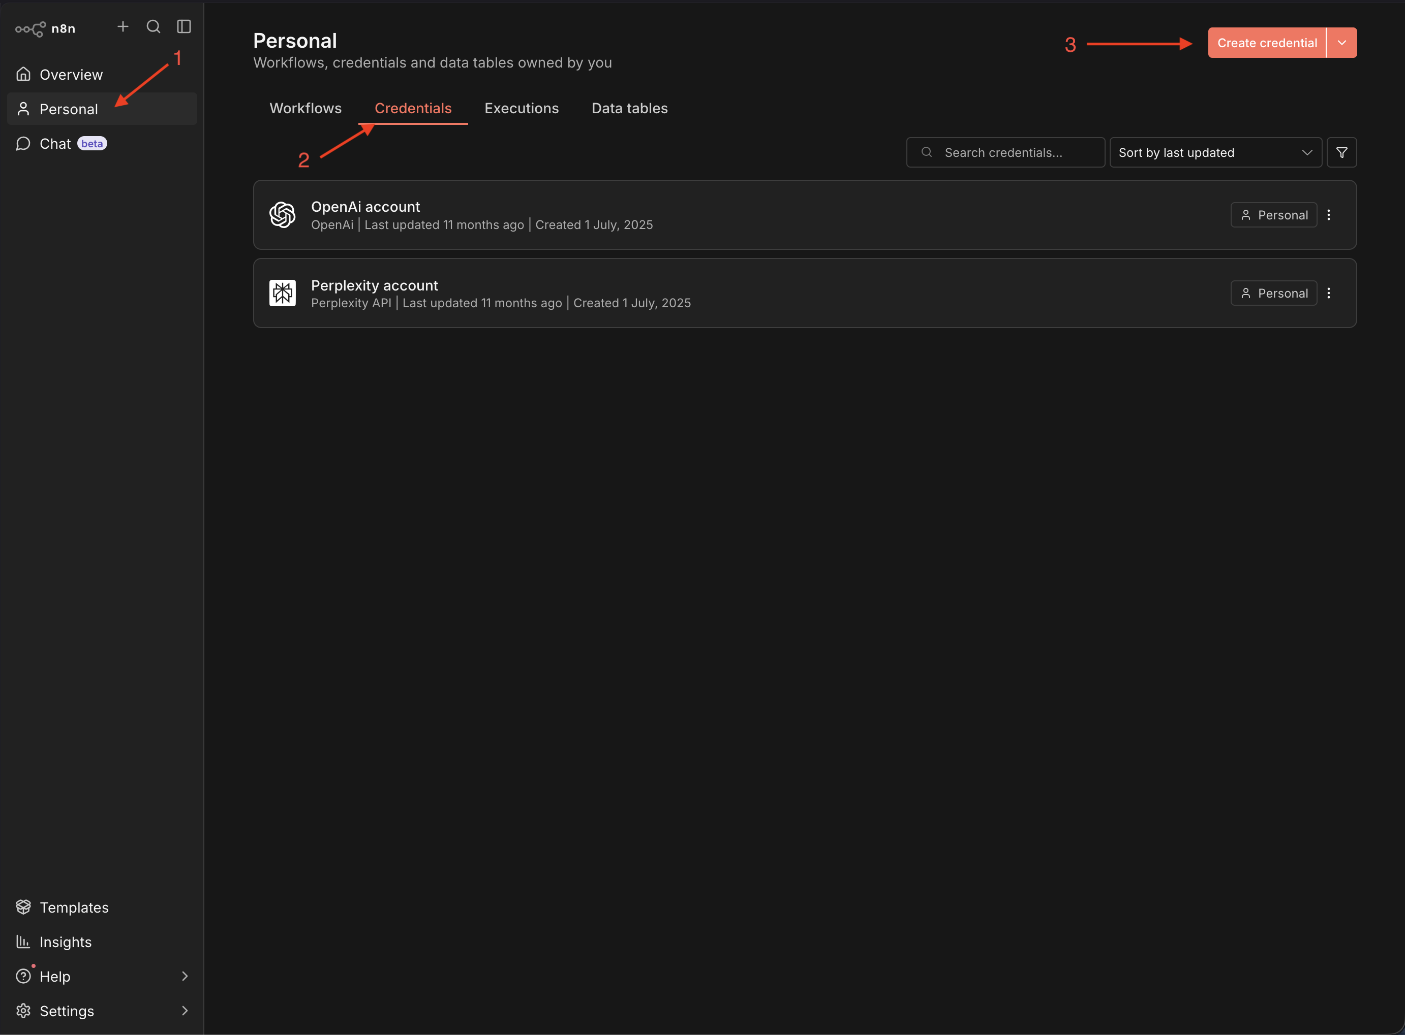Click the Personal badge on Perplexity account
The width and height of the screenshot is (1405, 1035).
pos(1273,293)
